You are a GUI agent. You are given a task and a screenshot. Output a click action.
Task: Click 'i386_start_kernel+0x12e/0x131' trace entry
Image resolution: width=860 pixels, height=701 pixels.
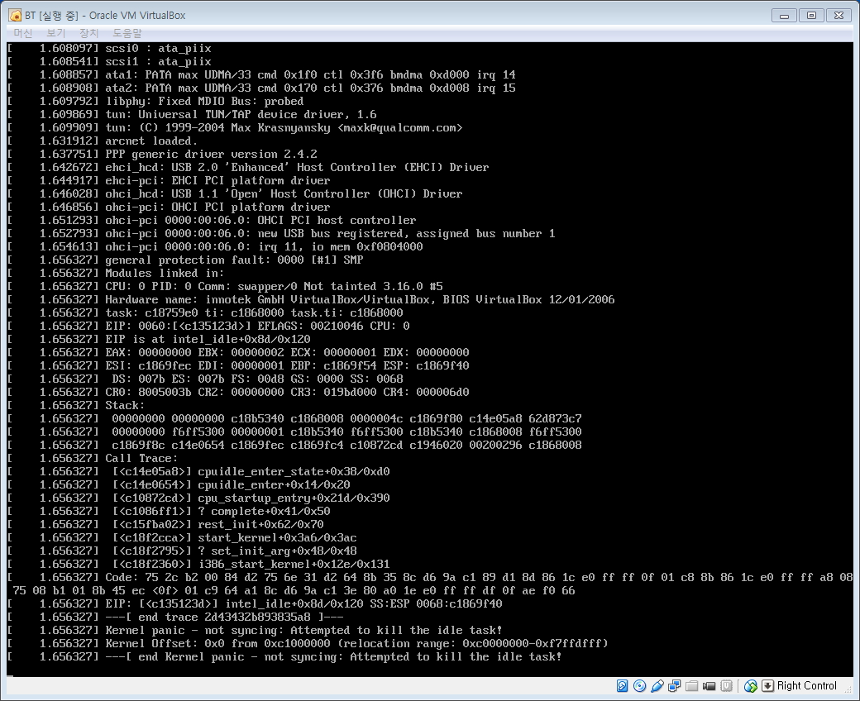tap(294, 564)
